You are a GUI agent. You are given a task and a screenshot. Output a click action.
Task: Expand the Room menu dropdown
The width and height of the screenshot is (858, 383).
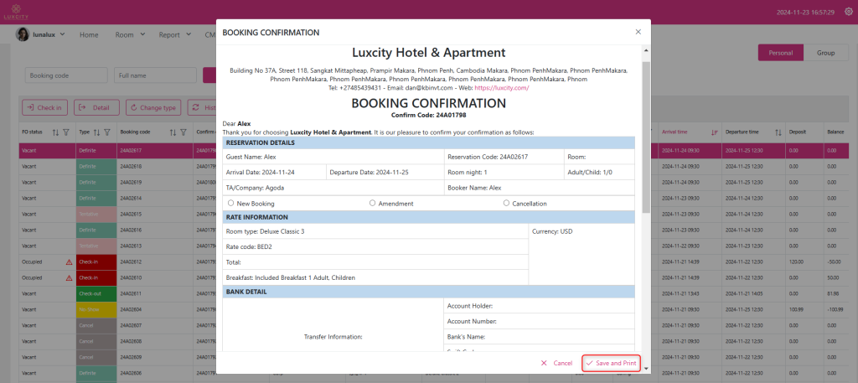pyautogui.click(x=130, y=35)
